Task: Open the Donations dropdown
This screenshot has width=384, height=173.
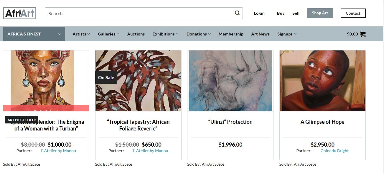Action: pos(199,34)
